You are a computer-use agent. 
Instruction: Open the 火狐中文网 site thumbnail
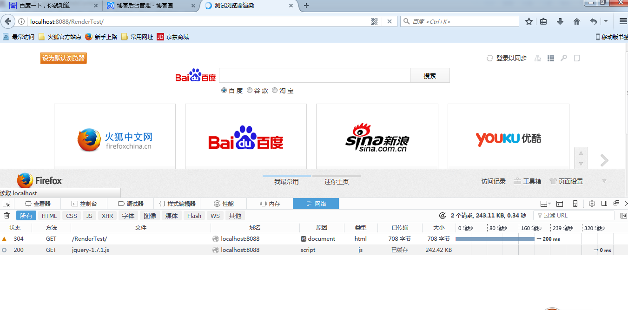(x=115, y=136)
